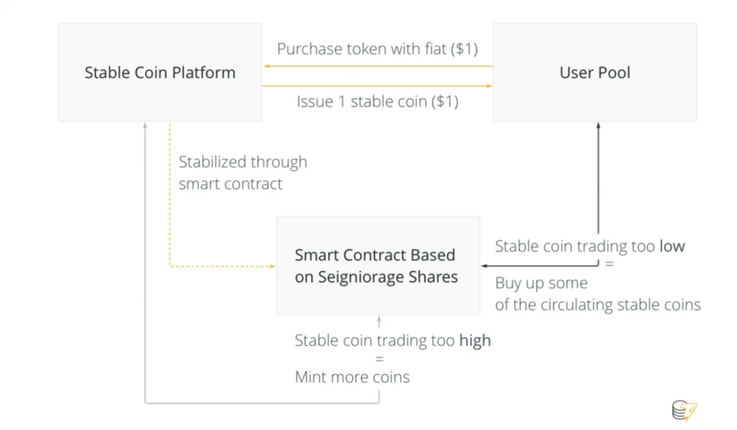
Task: Click the equals sign above "Mint more coins"
Action: (x=379, y=359)
